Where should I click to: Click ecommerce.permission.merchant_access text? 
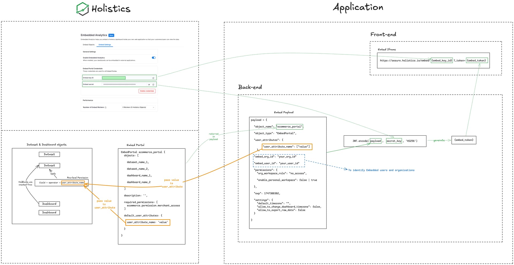pos(153,206)
